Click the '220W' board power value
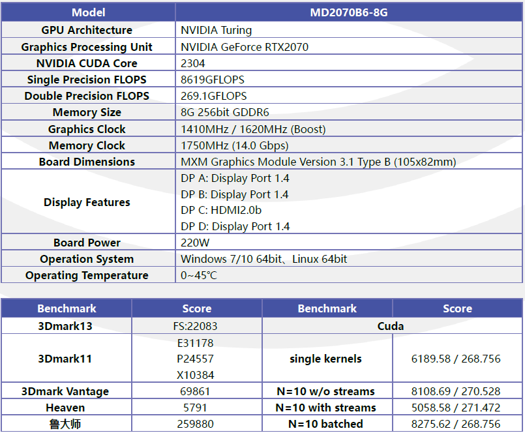 [x=195, y=243]
